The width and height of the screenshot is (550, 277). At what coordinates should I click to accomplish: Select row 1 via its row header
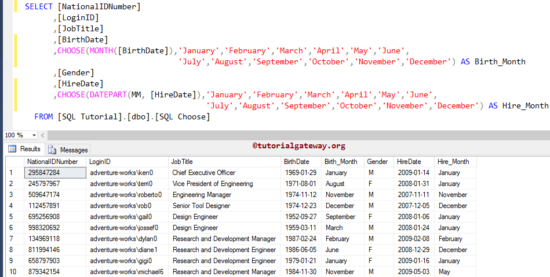(12, 173)
